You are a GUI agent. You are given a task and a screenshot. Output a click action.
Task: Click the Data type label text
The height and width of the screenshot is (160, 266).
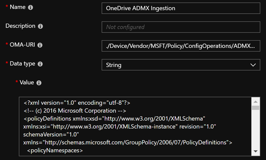click(22, 64)
